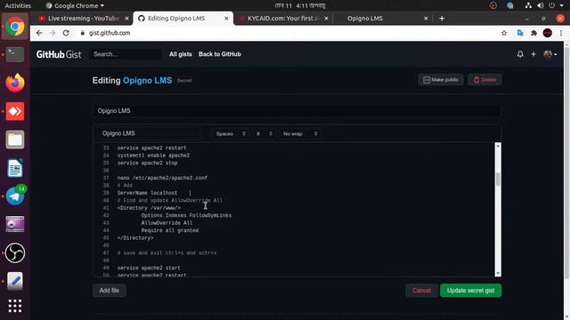The width and height of the screenshot is (570, 320).
Task: Bookmark this page with star icon
Action: 504,33
